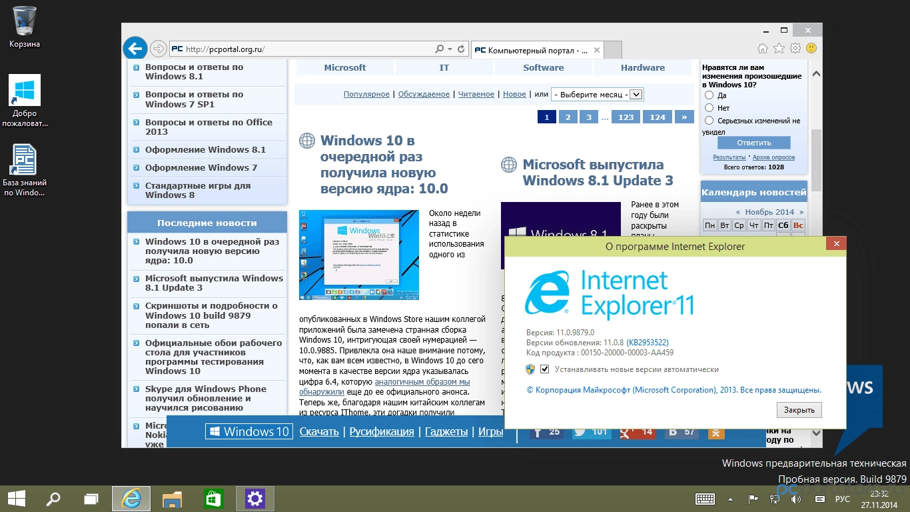The width and height of the screenshot is (910, 512).
Task: Go to page 124 of the news
Action: click(x=658, y=117)
